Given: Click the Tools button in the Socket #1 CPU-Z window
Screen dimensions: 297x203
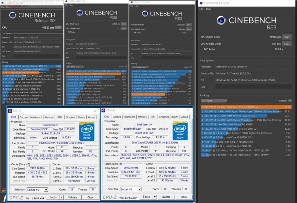Looking at the screenshot, I should [x=53, y=197].
